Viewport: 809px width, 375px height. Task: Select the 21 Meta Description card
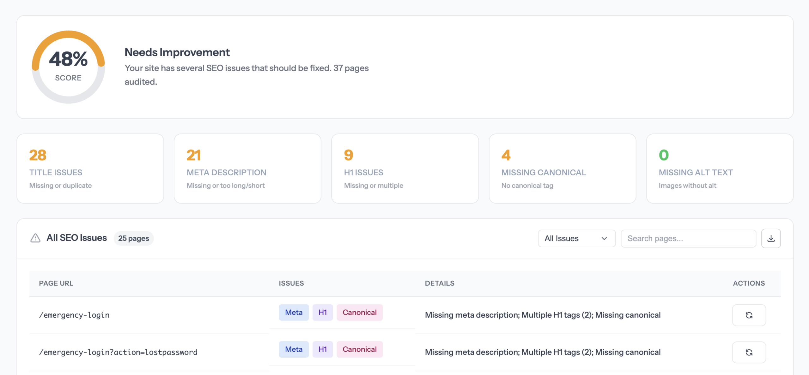click(247, 169)
